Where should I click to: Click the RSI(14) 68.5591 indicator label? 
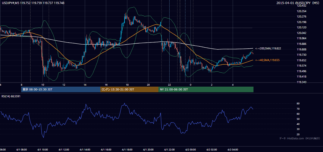(11, 96)
